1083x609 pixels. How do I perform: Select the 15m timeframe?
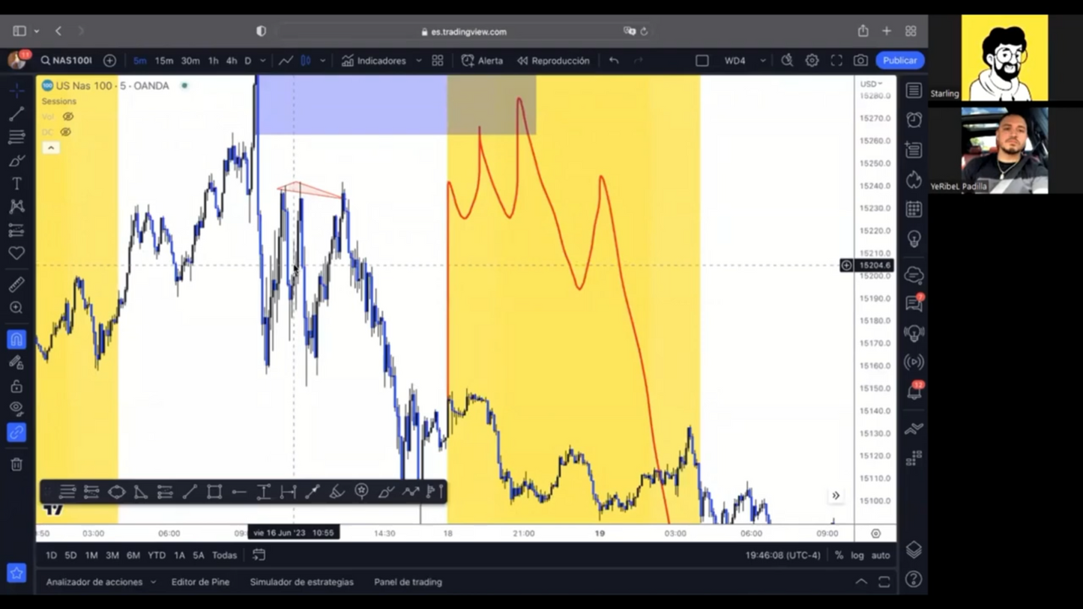click(x=163, y=61)
